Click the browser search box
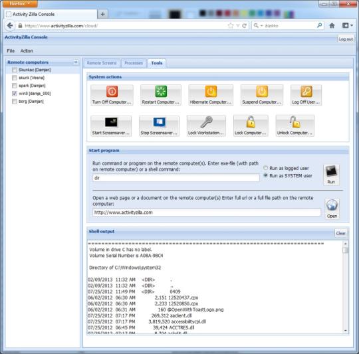The image size is (359, 354). tap(287, 26)
